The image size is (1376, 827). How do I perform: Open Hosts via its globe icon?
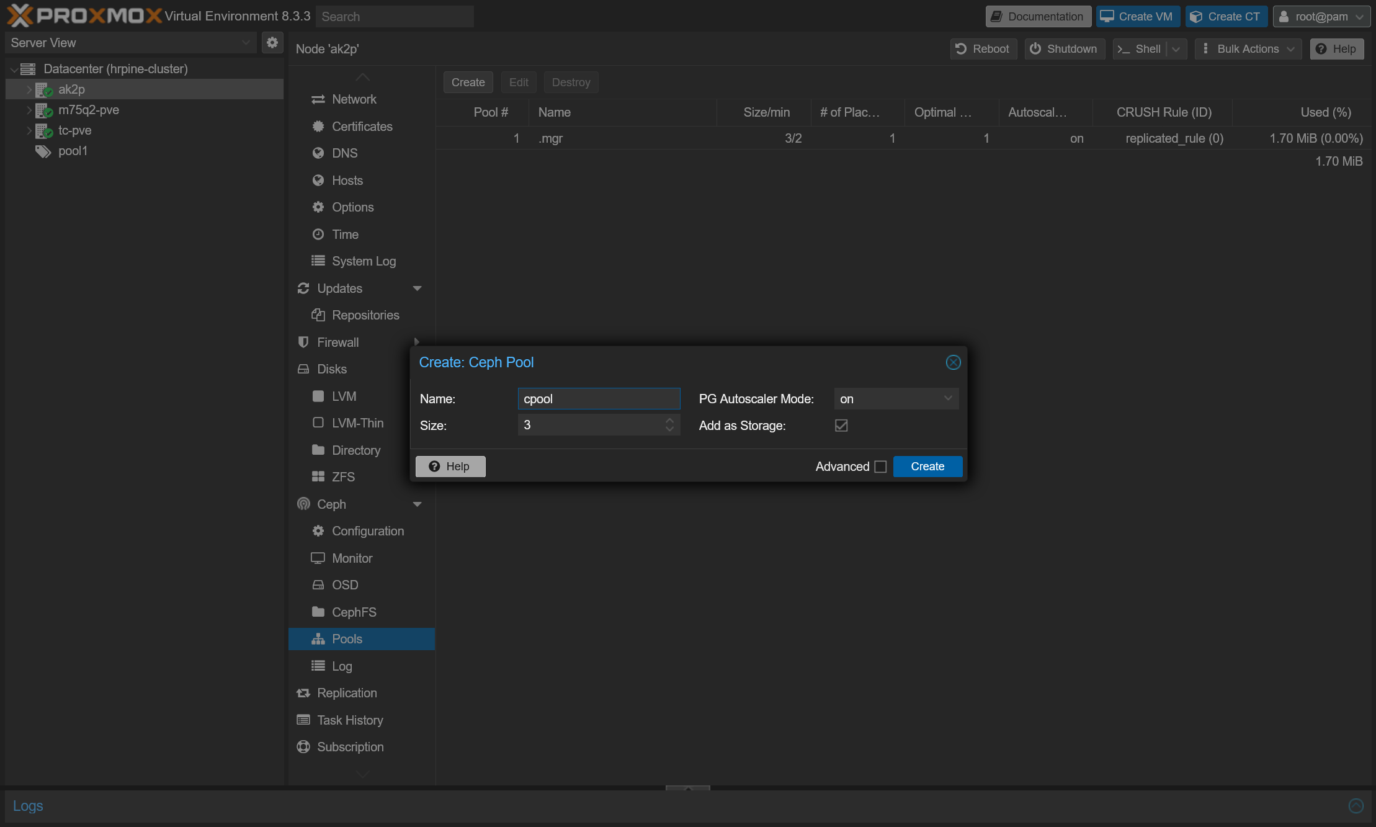click(318, 181)
